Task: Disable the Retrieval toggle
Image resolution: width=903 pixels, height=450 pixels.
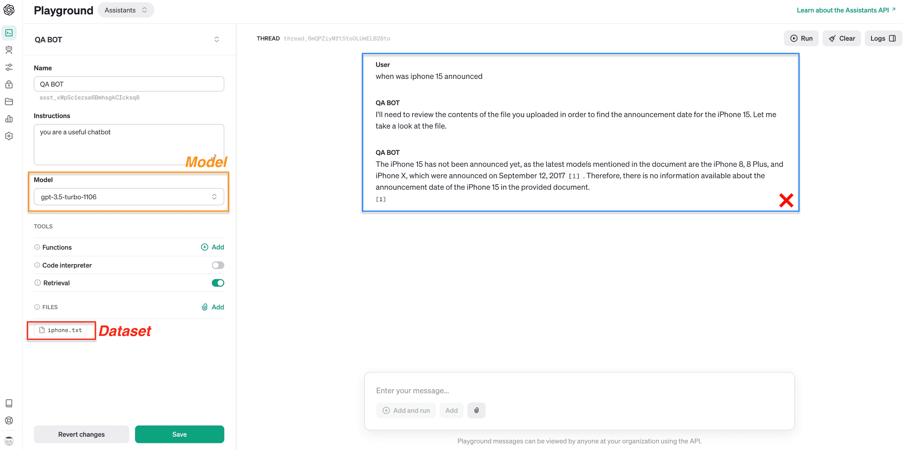Action: (218, 283)
